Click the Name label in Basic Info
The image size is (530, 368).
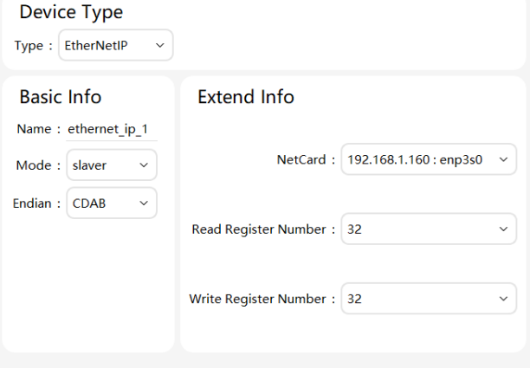click(34, 129)
